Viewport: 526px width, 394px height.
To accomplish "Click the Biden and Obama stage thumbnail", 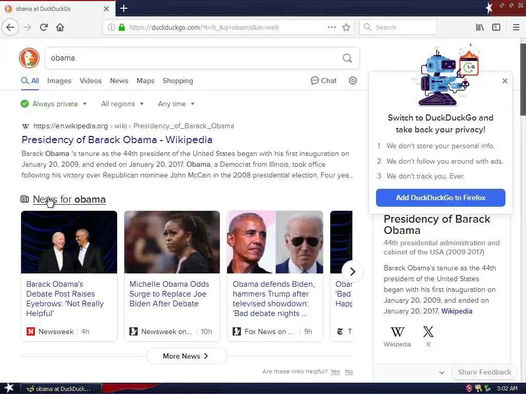I will 69,242.
